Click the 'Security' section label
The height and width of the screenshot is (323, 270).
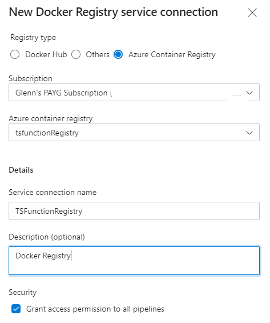pos(23,292)
